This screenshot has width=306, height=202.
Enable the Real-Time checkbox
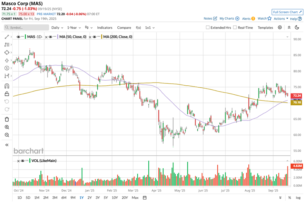pos(235,27)
